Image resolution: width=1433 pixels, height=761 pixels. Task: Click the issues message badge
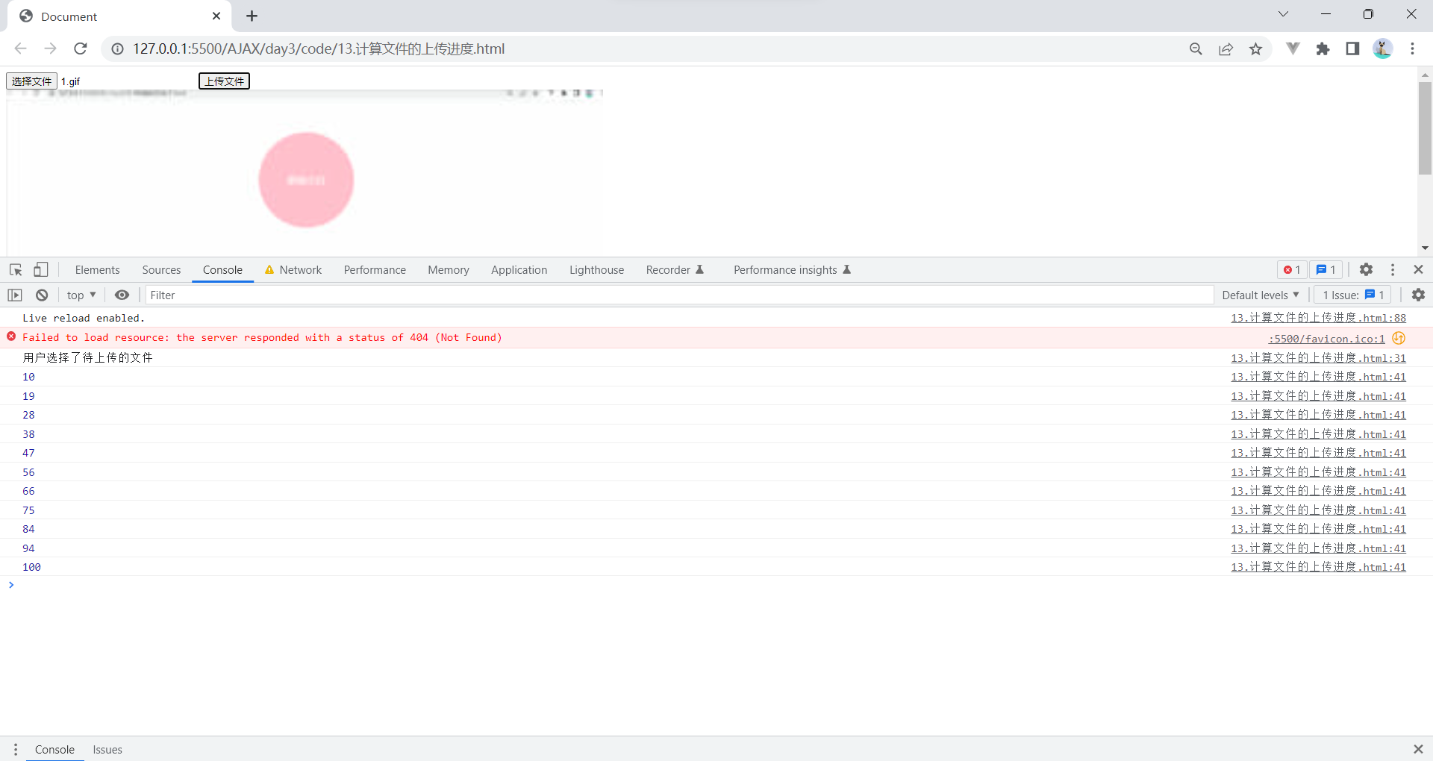pos(1326,269)
